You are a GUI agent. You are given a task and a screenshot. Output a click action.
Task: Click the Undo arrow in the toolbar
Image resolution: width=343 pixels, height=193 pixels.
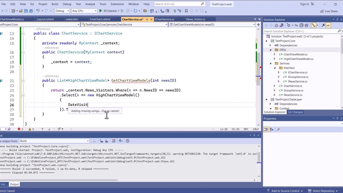38,11
